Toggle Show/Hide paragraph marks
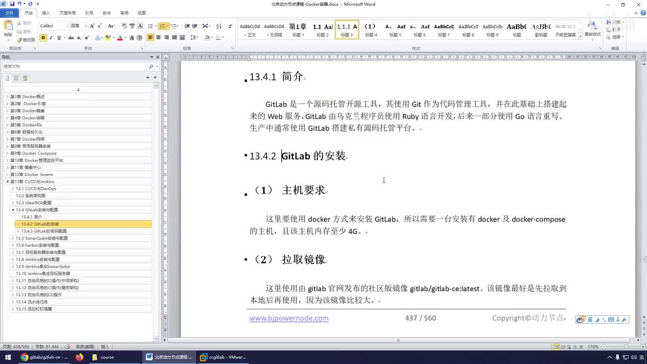This screenshot has height=364, width=647. 230,26
